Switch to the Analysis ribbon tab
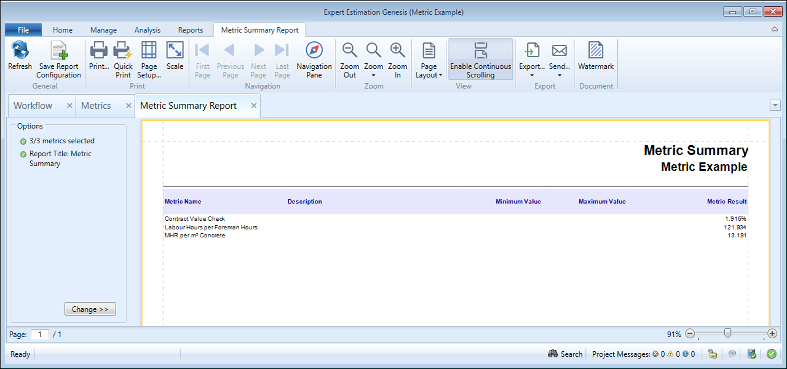 [147, 30]
